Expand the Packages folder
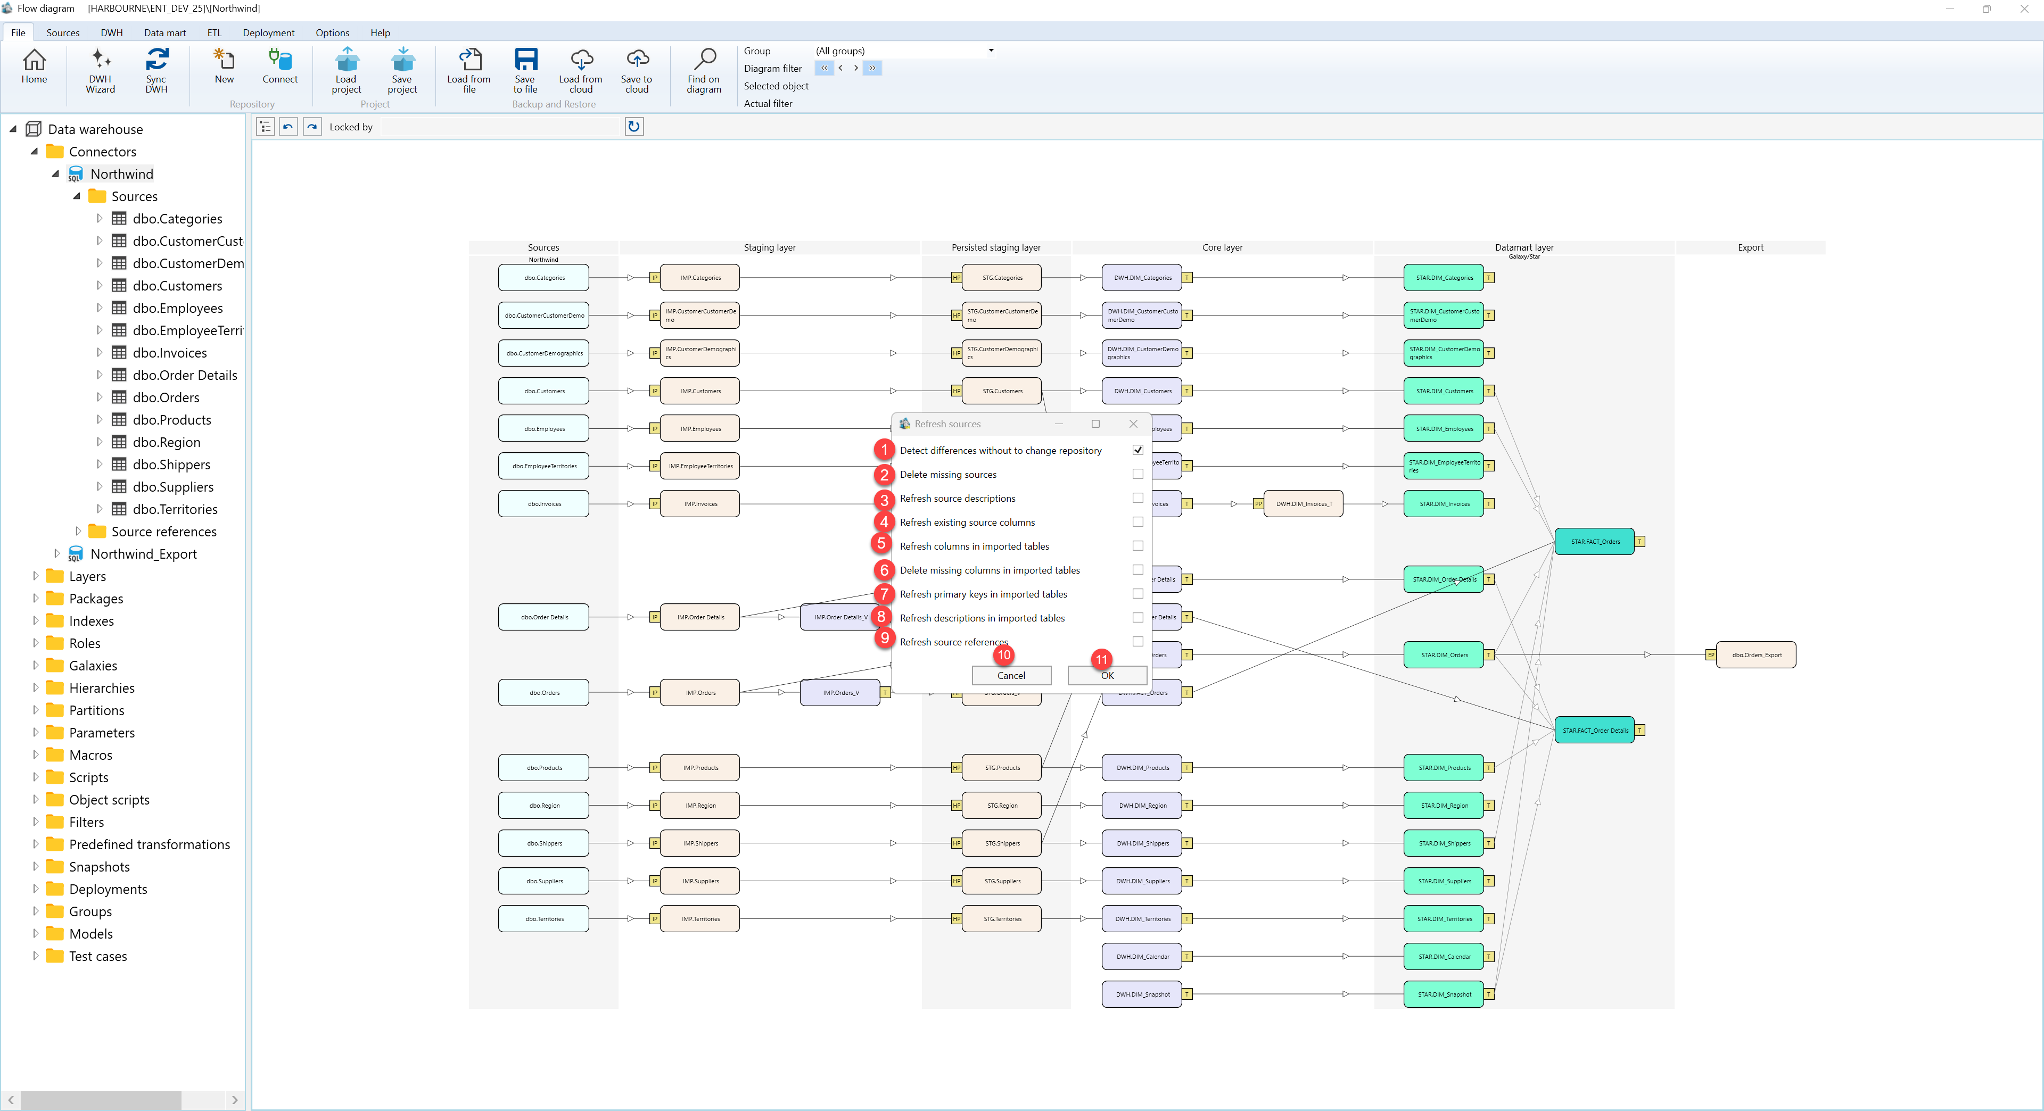Viewport: 2044px width, 1111px height. [35, 599]
